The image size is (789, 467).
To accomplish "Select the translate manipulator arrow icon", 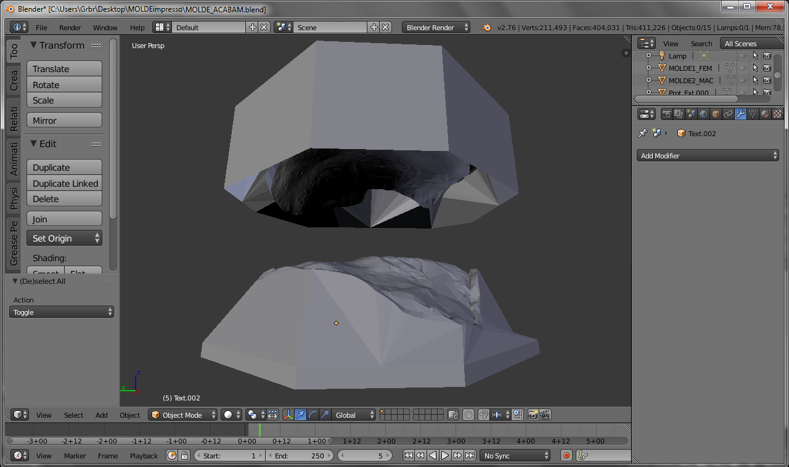I will 300,415.
